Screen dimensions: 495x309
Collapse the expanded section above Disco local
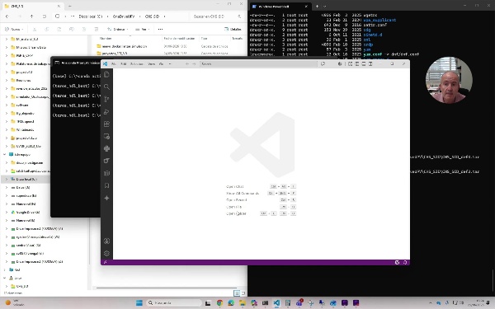[4, 155]
